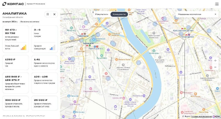Click the Компас logo
Viewport: 221px width, 119px height.
coord(13,4)
